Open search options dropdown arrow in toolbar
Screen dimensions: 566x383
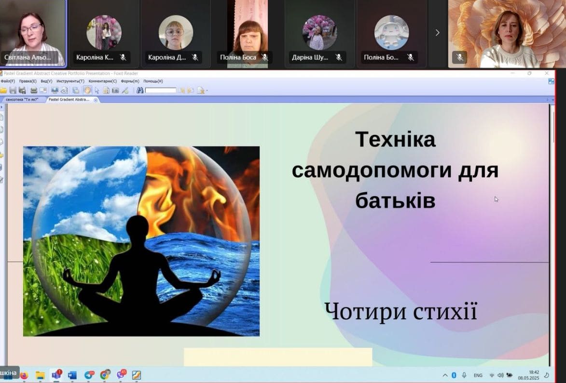207,91
